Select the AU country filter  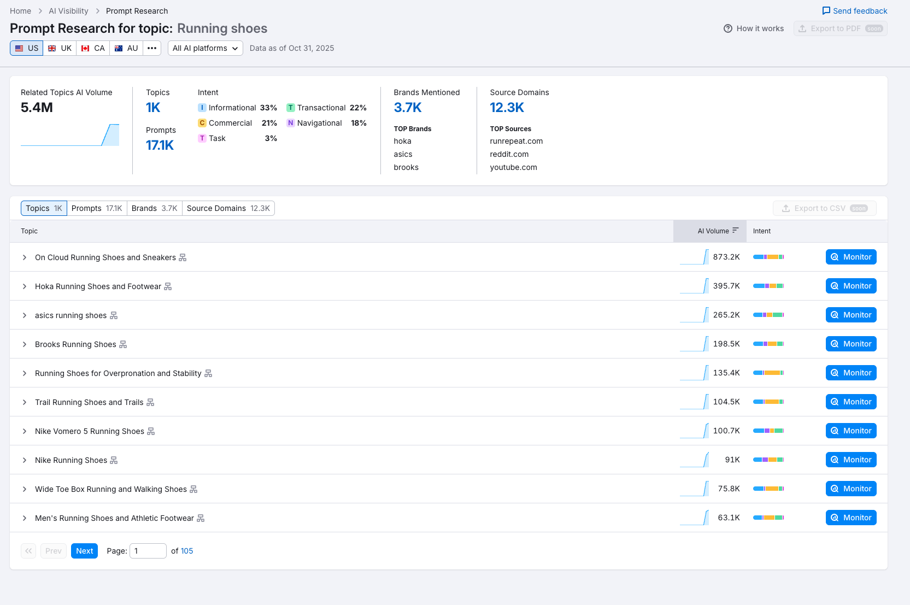126,48
